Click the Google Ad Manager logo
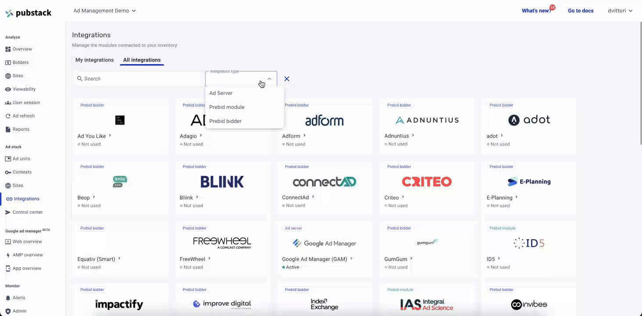The width and height of the screenshot is (642, 316). 325,243
